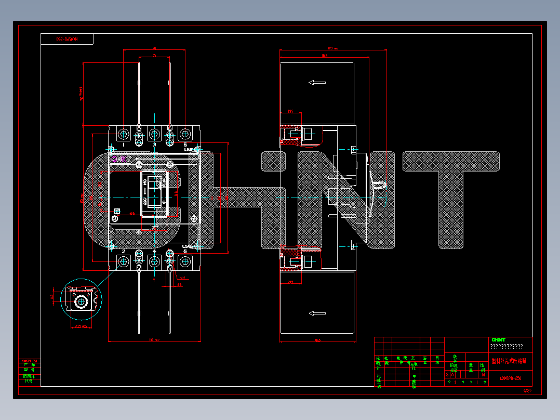Select terminal number 1 label
The image size is (560, 420).
pyautogui.click(x=124, y=145)
